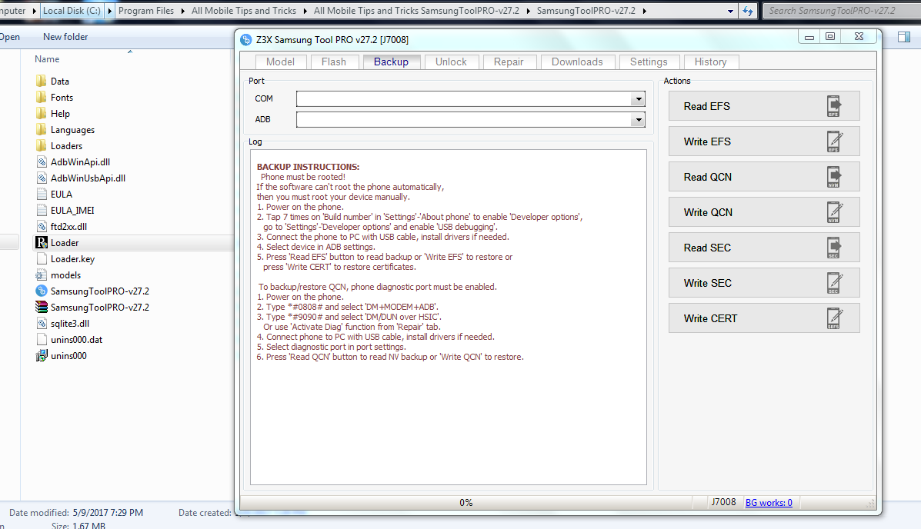921x529 pixels.
Task: Select the Languages folder icon
Action: [41, 129]
